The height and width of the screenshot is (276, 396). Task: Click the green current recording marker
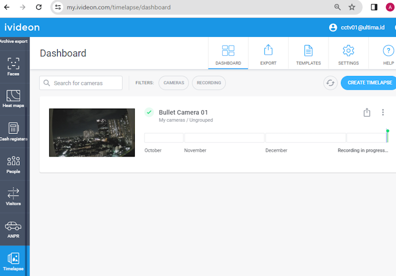tap(387, 131)
